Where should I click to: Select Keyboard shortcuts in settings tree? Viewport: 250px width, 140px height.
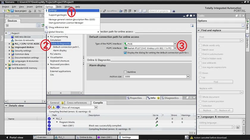(x=60, y=61)
